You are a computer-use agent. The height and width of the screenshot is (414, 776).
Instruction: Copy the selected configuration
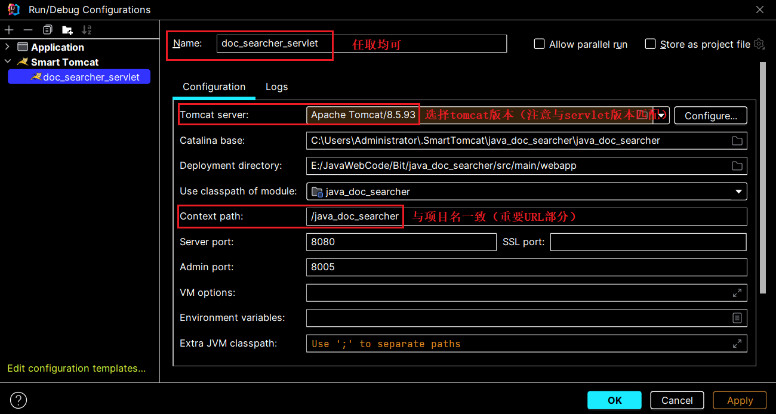(x=47, y=30)
